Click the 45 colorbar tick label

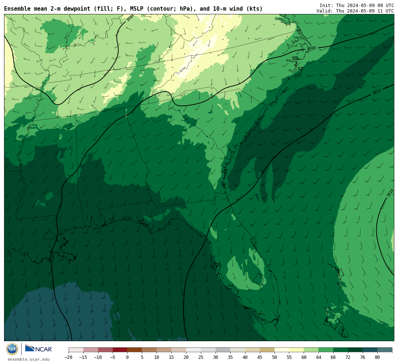pos(260,357)
